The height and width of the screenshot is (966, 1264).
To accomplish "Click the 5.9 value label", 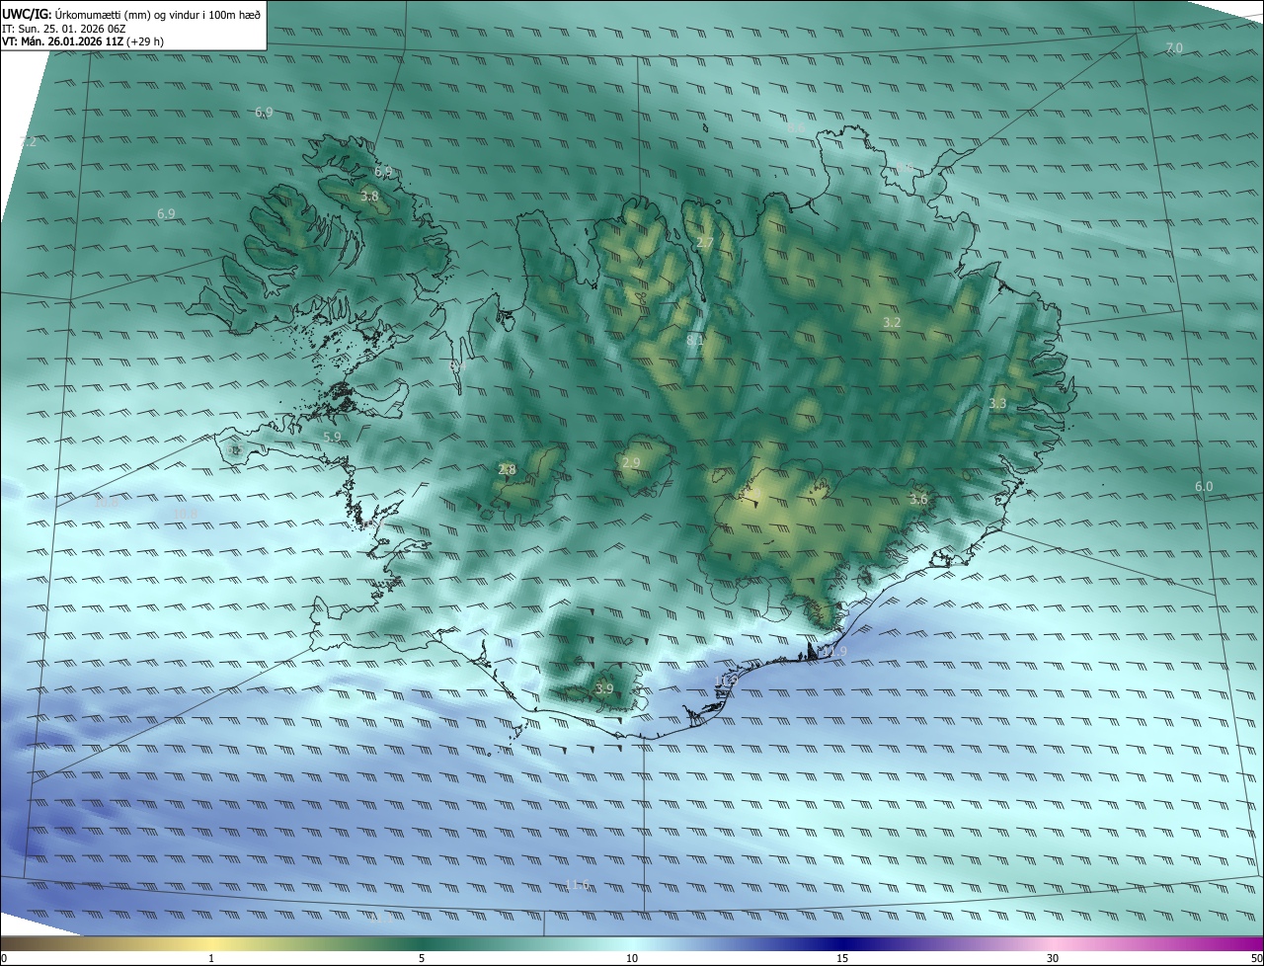I will click(x=332, y=437).
